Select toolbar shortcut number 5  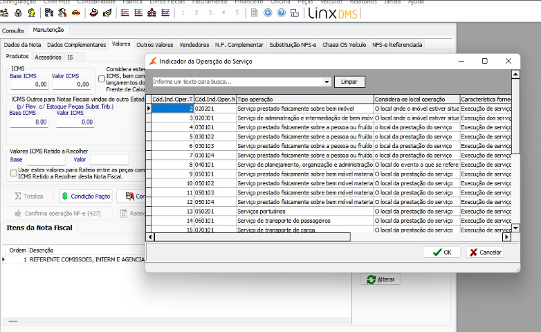tap(237, 12)
